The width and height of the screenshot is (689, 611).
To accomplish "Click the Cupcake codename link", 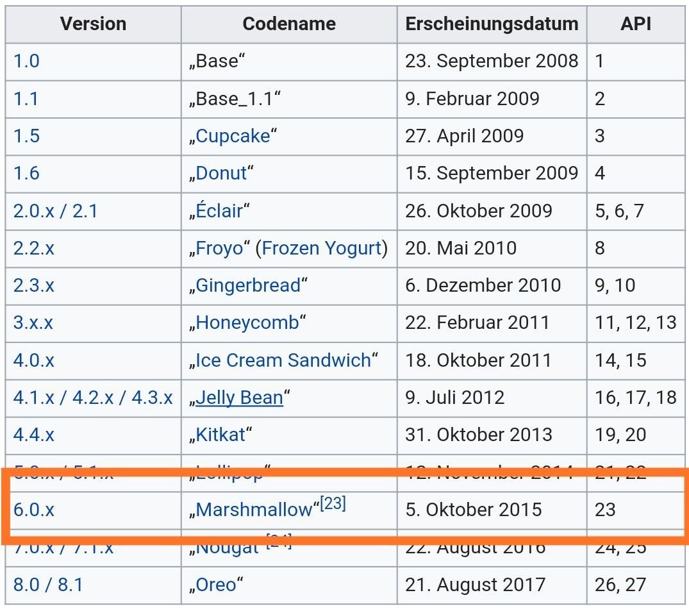I will (233, 137).
